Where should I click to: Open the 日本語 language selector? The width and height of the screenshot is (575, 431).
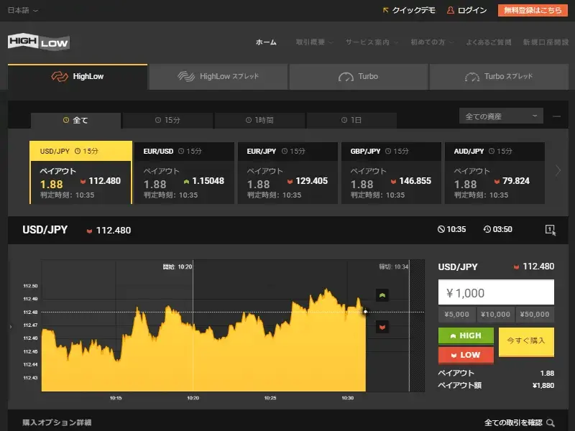pos(23,10)
